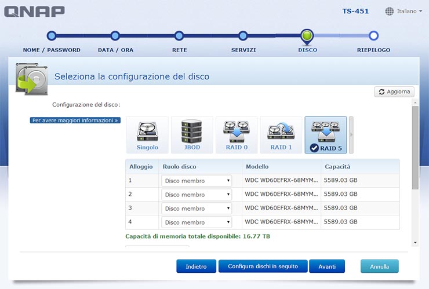Viewport: 429px width, 289px height.
Task: Click the globe language icon
Action: [x=390, y=11]
